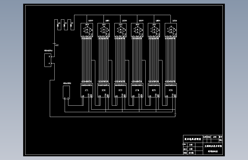Click the LED3 label text
The width and height of the screenshot is (248, 160).
[141, 20]
